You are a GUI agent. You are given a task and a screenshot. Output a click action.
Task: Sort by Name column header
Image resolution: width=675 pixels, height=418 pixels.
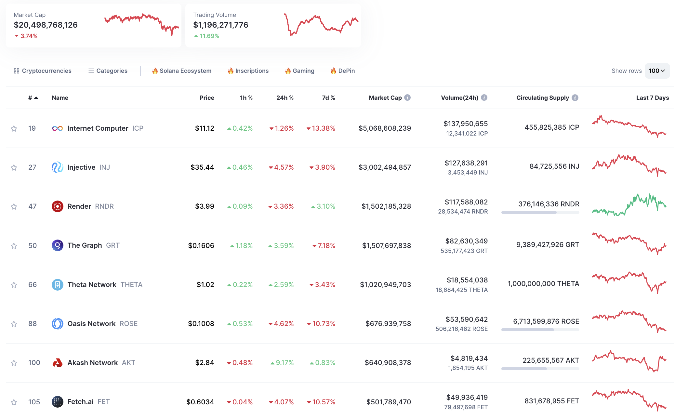60,98
